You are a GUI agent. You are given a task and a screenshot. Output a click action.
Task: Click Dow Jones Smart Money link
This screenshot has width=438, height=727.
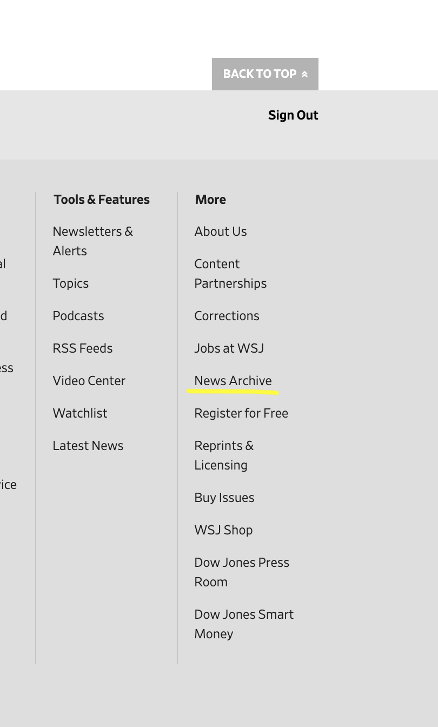point(244,624)
